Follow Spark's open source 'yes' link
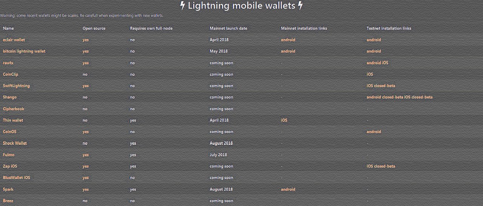This screenshot has width=483, height=206. pos(86,189)
